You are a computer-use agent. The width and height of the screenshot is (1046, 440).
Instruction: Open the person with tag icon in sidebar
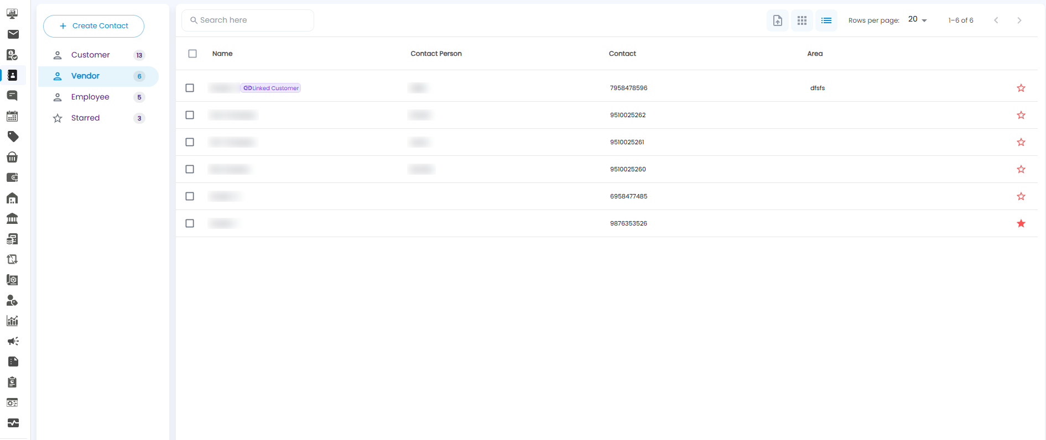12,300
